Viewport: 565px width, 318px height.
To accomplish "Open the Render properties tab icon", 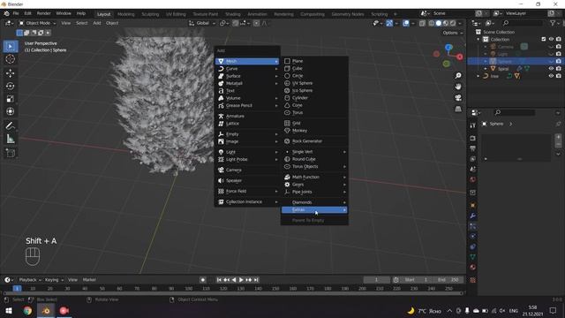I will (473, 139).
